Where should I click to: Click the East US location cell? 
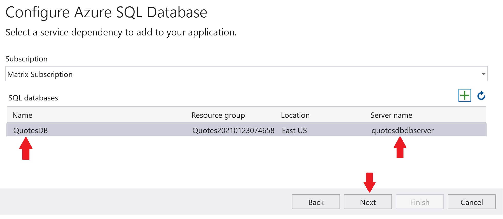tap(294, 130)
